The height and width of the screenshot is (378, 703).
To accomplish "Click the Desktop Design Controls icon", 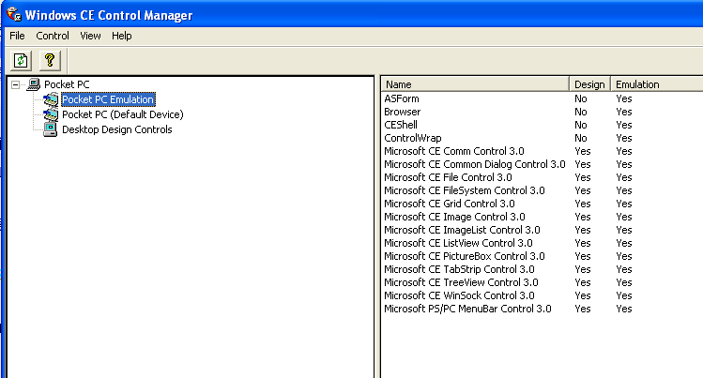I will (51, 129).
